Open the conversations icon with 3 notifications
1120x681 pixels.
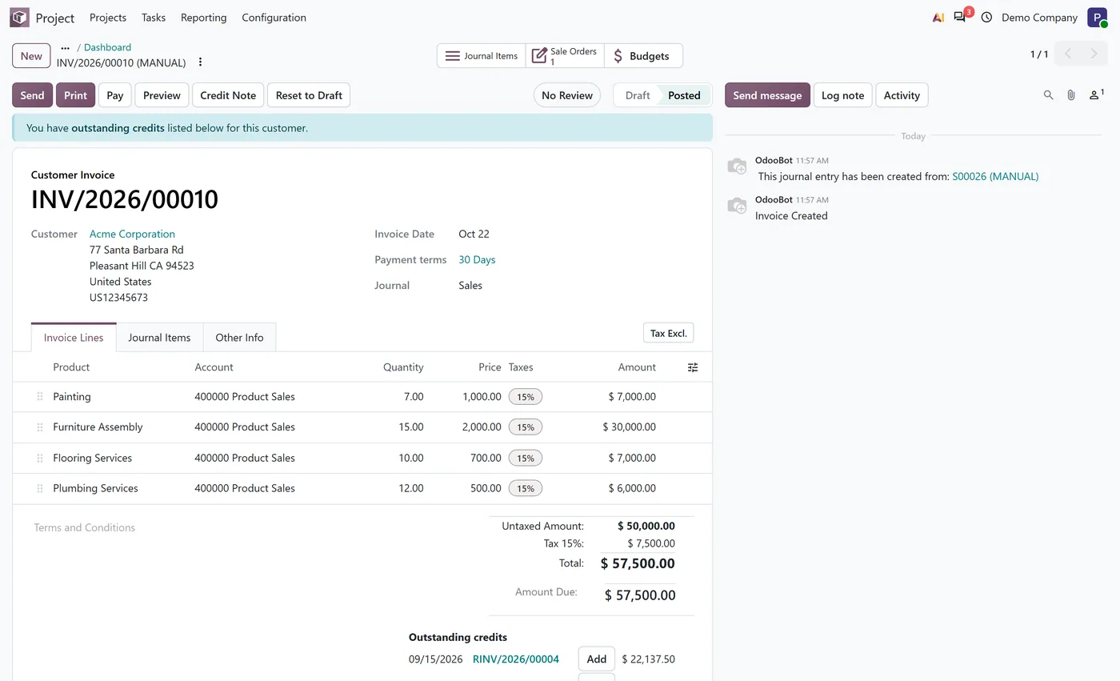click(960, 17)
